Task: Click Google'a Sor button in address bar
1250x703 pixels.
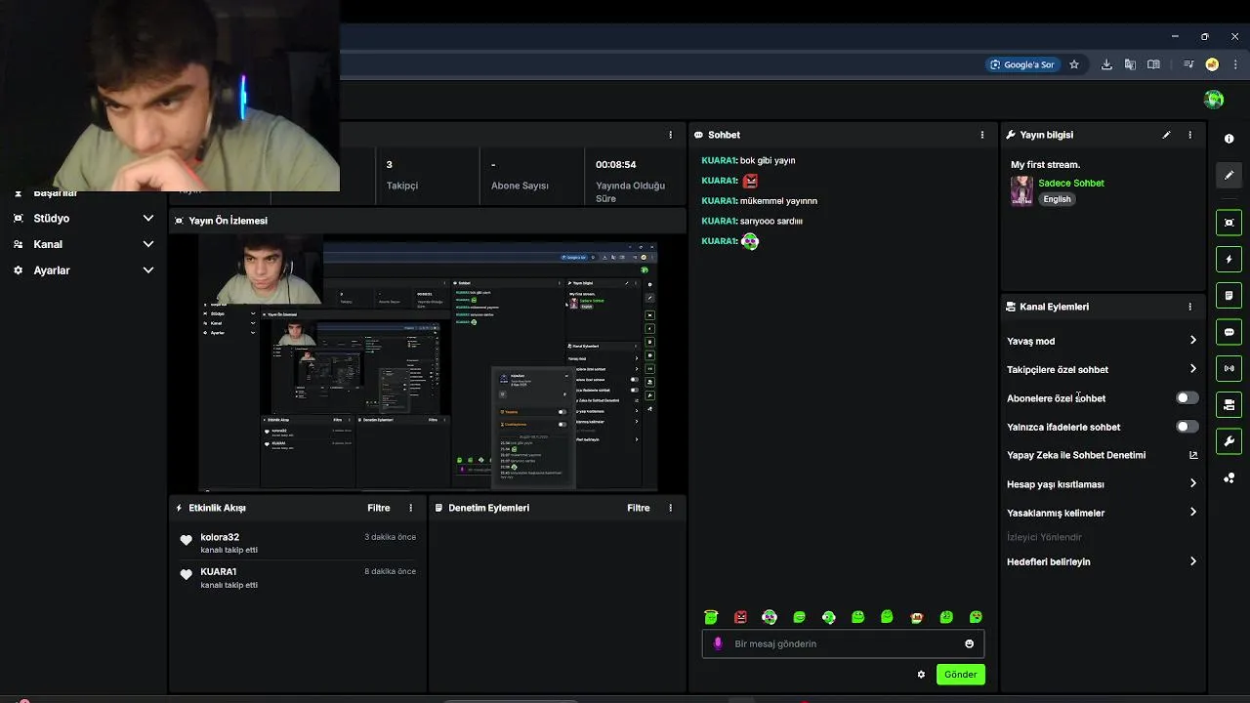Action: pos(1022,64)
